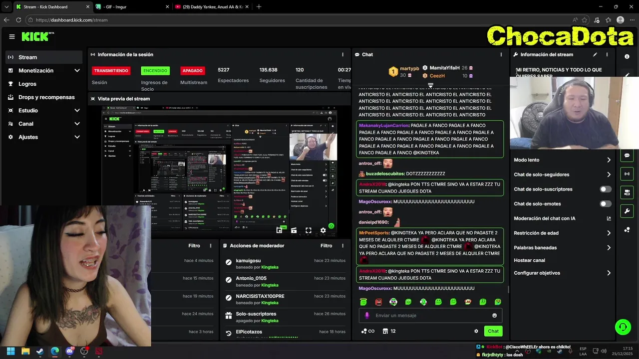Open the green headset support button
Viewport: 639px width, 359px height.
point(623,327)
